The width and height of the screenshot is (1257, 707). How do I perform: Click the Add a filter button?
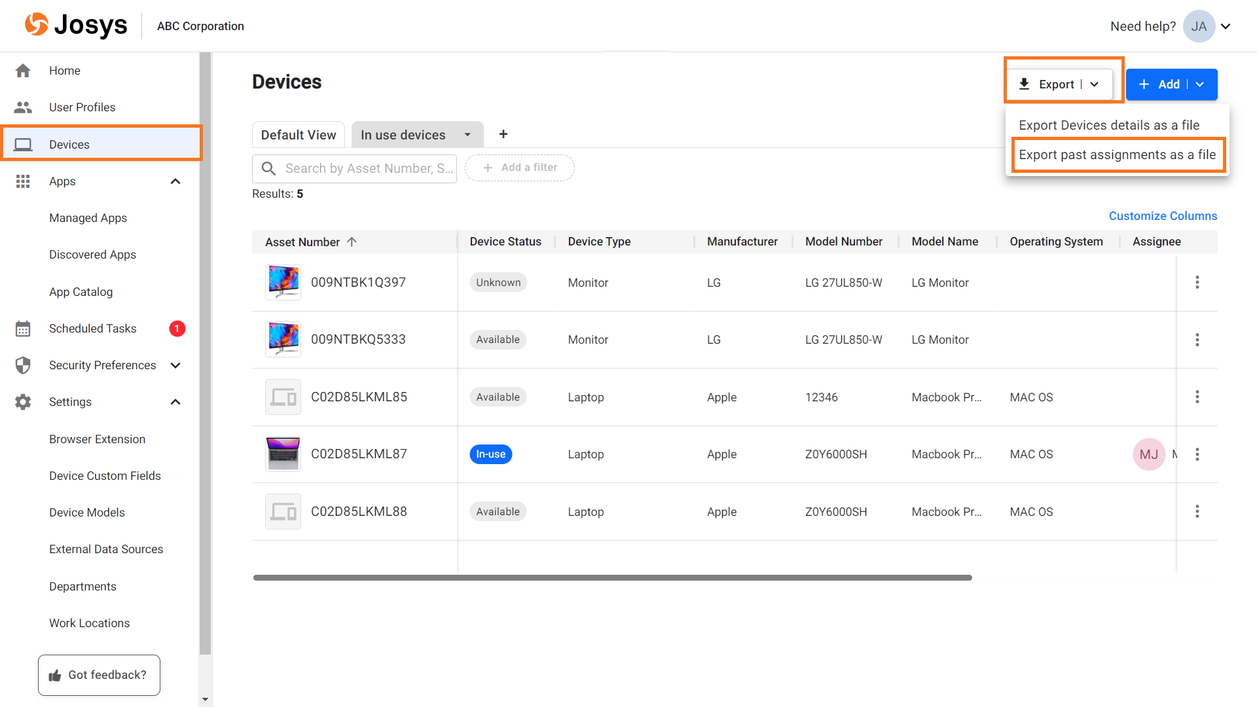pos(520,168)
